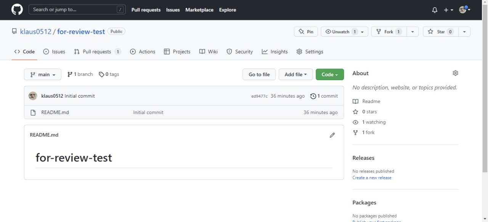
Task: Switch to the repository Pull requests tab
Action: pyautogui.click(x=97, y=51)
